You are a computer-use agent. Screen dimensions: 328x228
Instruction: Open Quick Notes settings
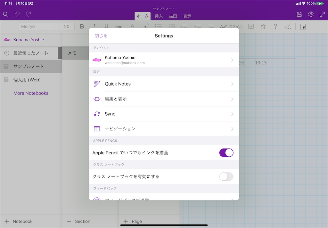coord(164,84)
